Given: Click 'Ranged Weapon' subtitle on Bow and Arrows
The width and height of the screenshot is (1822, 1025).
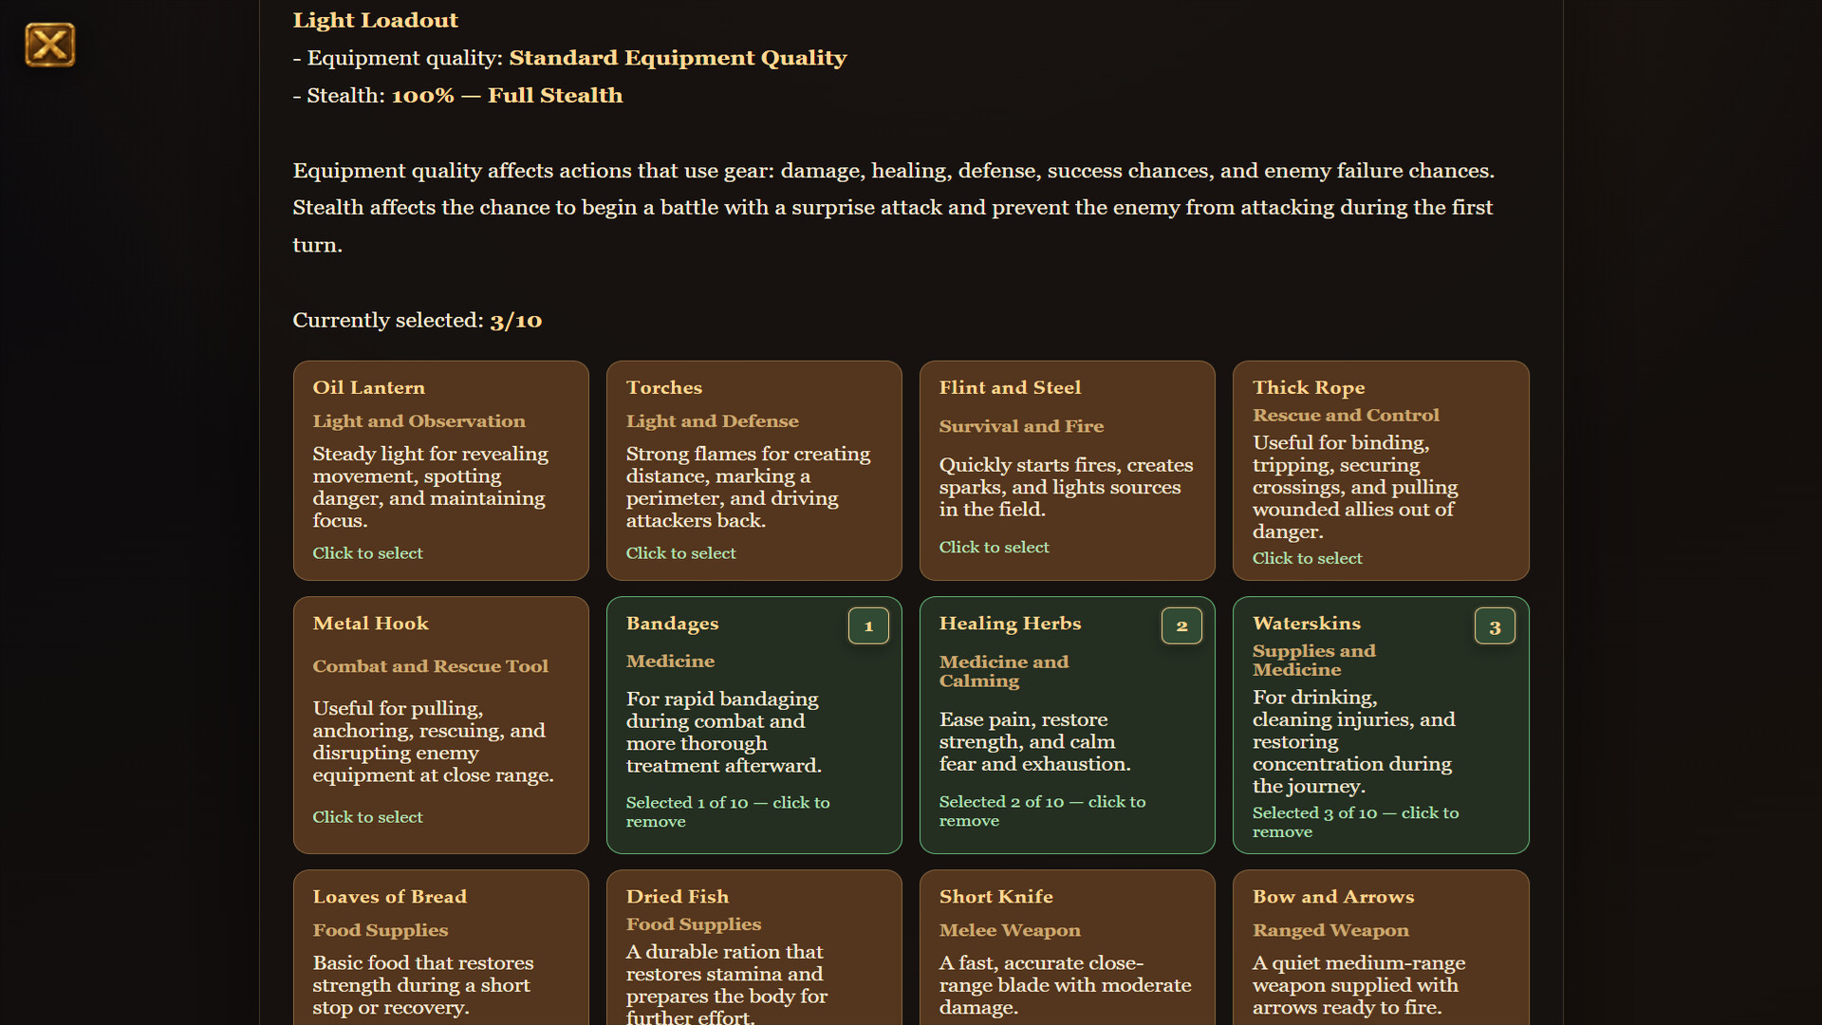Looking at the screenshot, I should pos(1330,931).
